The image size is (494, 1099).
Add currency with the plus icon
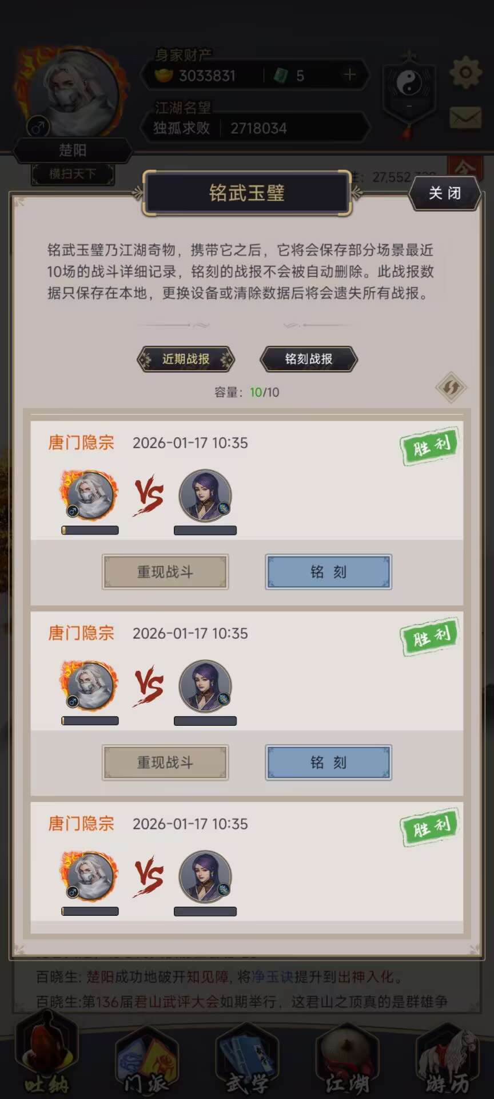[349, 74]
